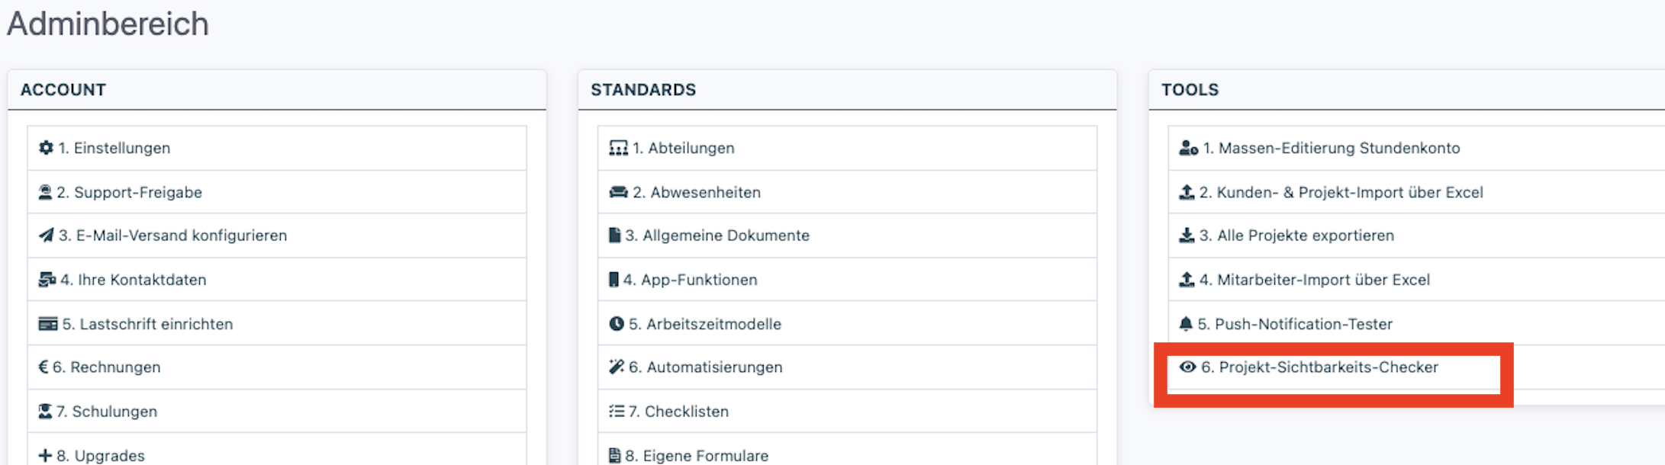Open the Schulungen item
Screen dimensions: 1665x465
pos(106,412)
